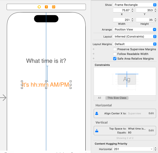The width and height of the screenshot is (158, 153).
Task: Open the Show Frame Rectangle dropdown
Action: [x=135, y=5]
